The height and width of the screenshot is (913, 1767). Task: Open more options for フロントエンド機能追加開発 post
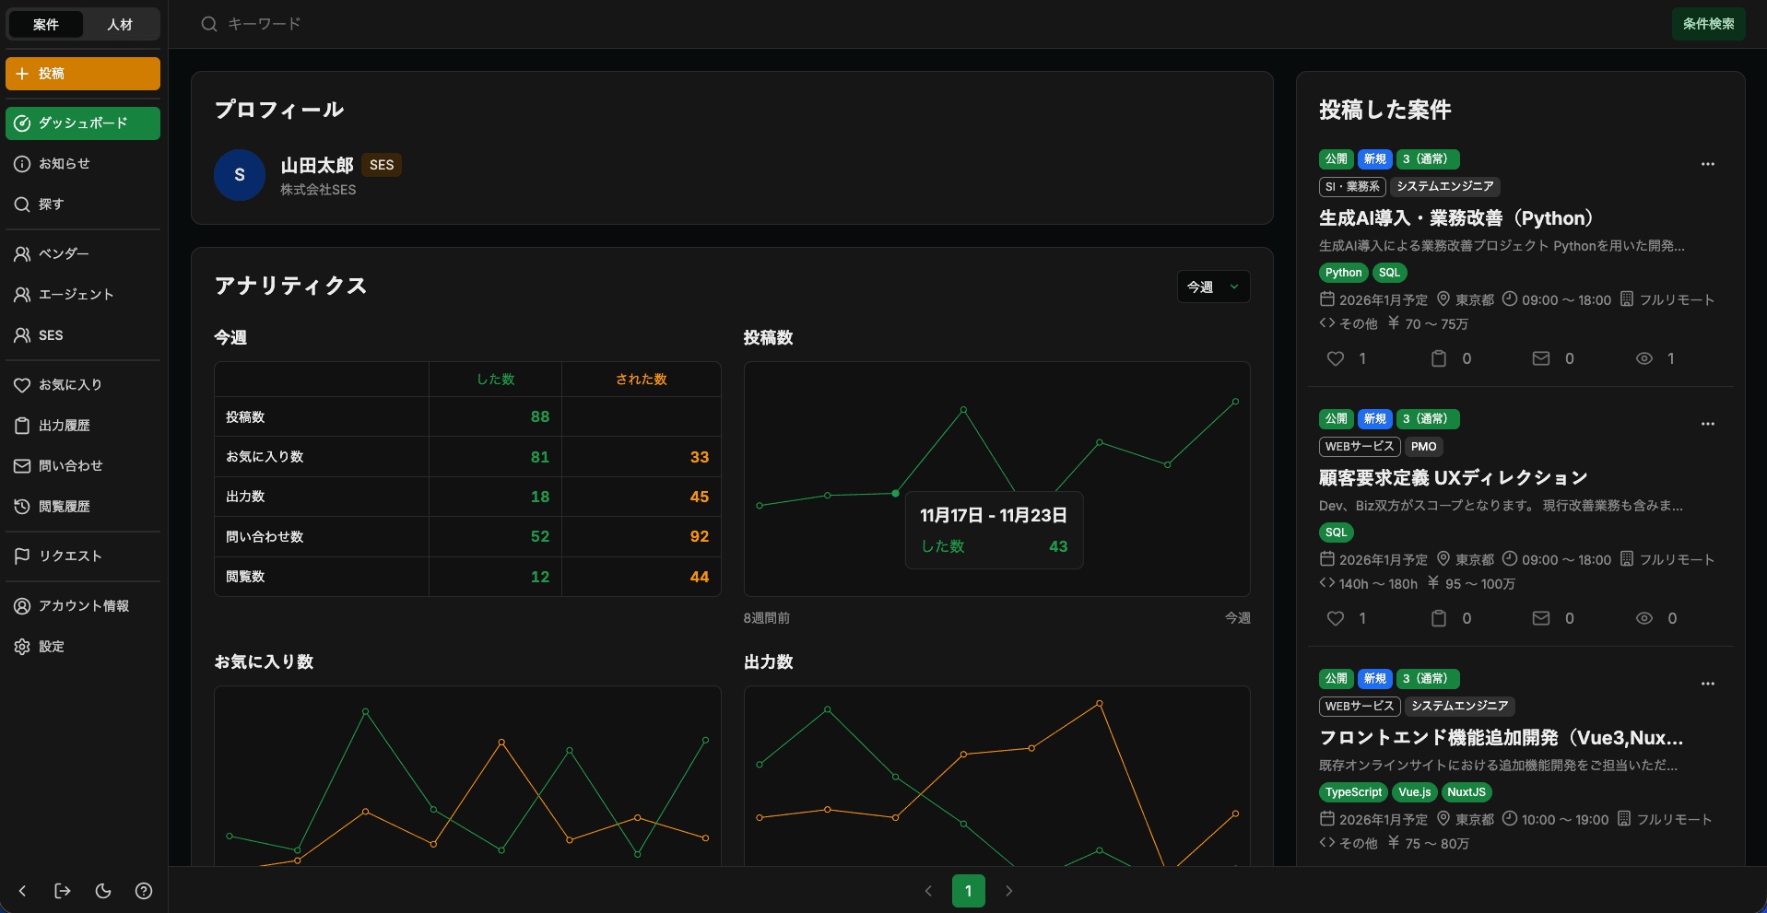[1707, 684]
